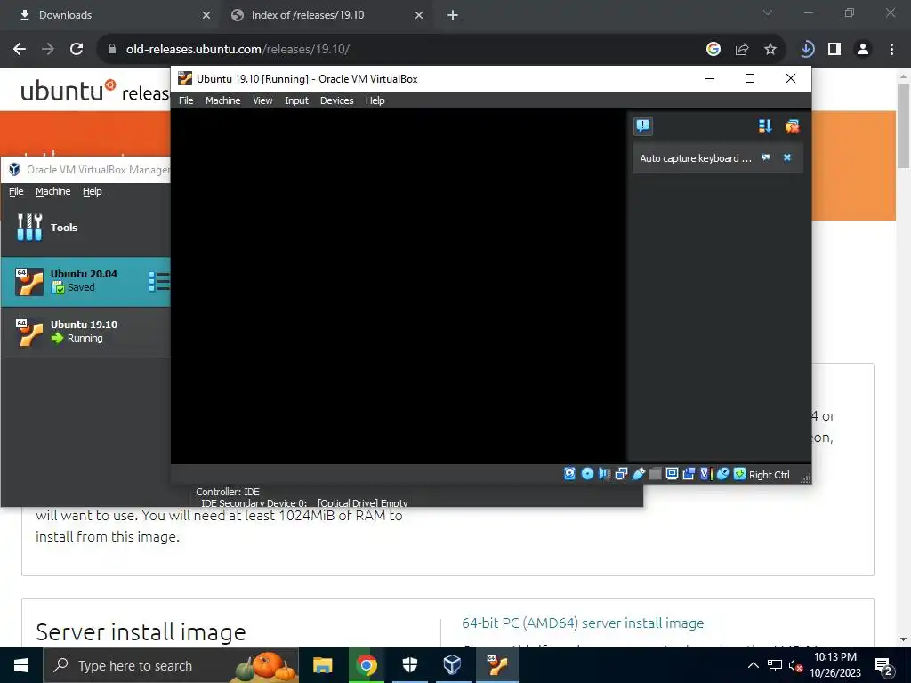Open File Explorer from the taskbar
Image resolution: width=911 pixels, height=683 pixels.
point(322,665)
